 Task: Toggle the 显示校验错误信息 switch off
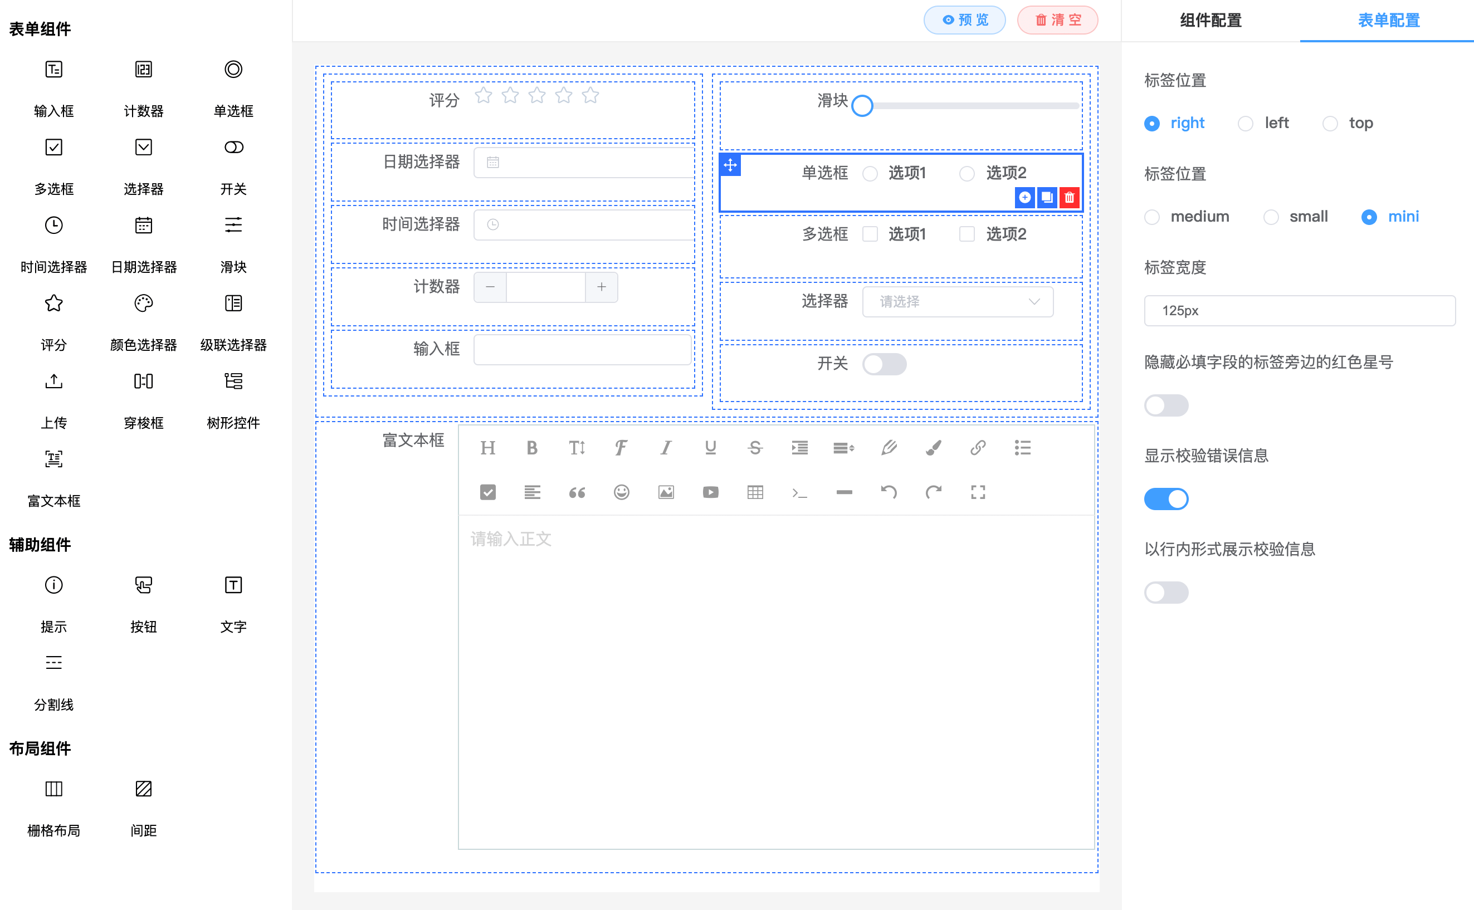pyautogui.click(x=1166, y=499)
